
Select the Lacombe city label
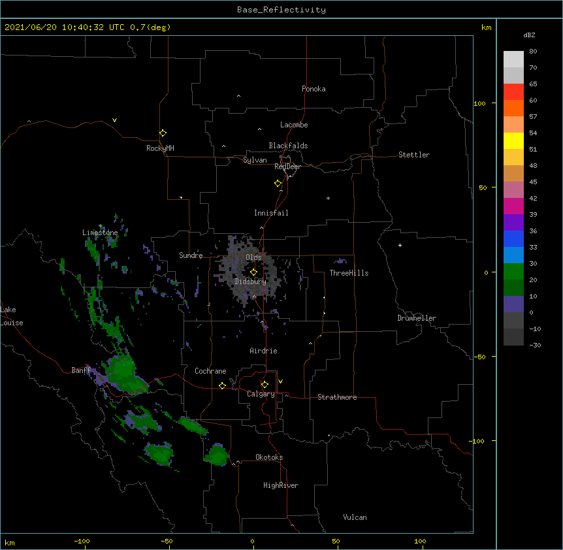[x=294, y=125]
